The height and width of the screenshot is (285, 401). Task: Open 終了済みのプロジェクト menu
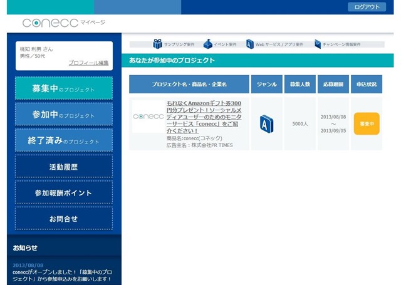pos(64,140)
